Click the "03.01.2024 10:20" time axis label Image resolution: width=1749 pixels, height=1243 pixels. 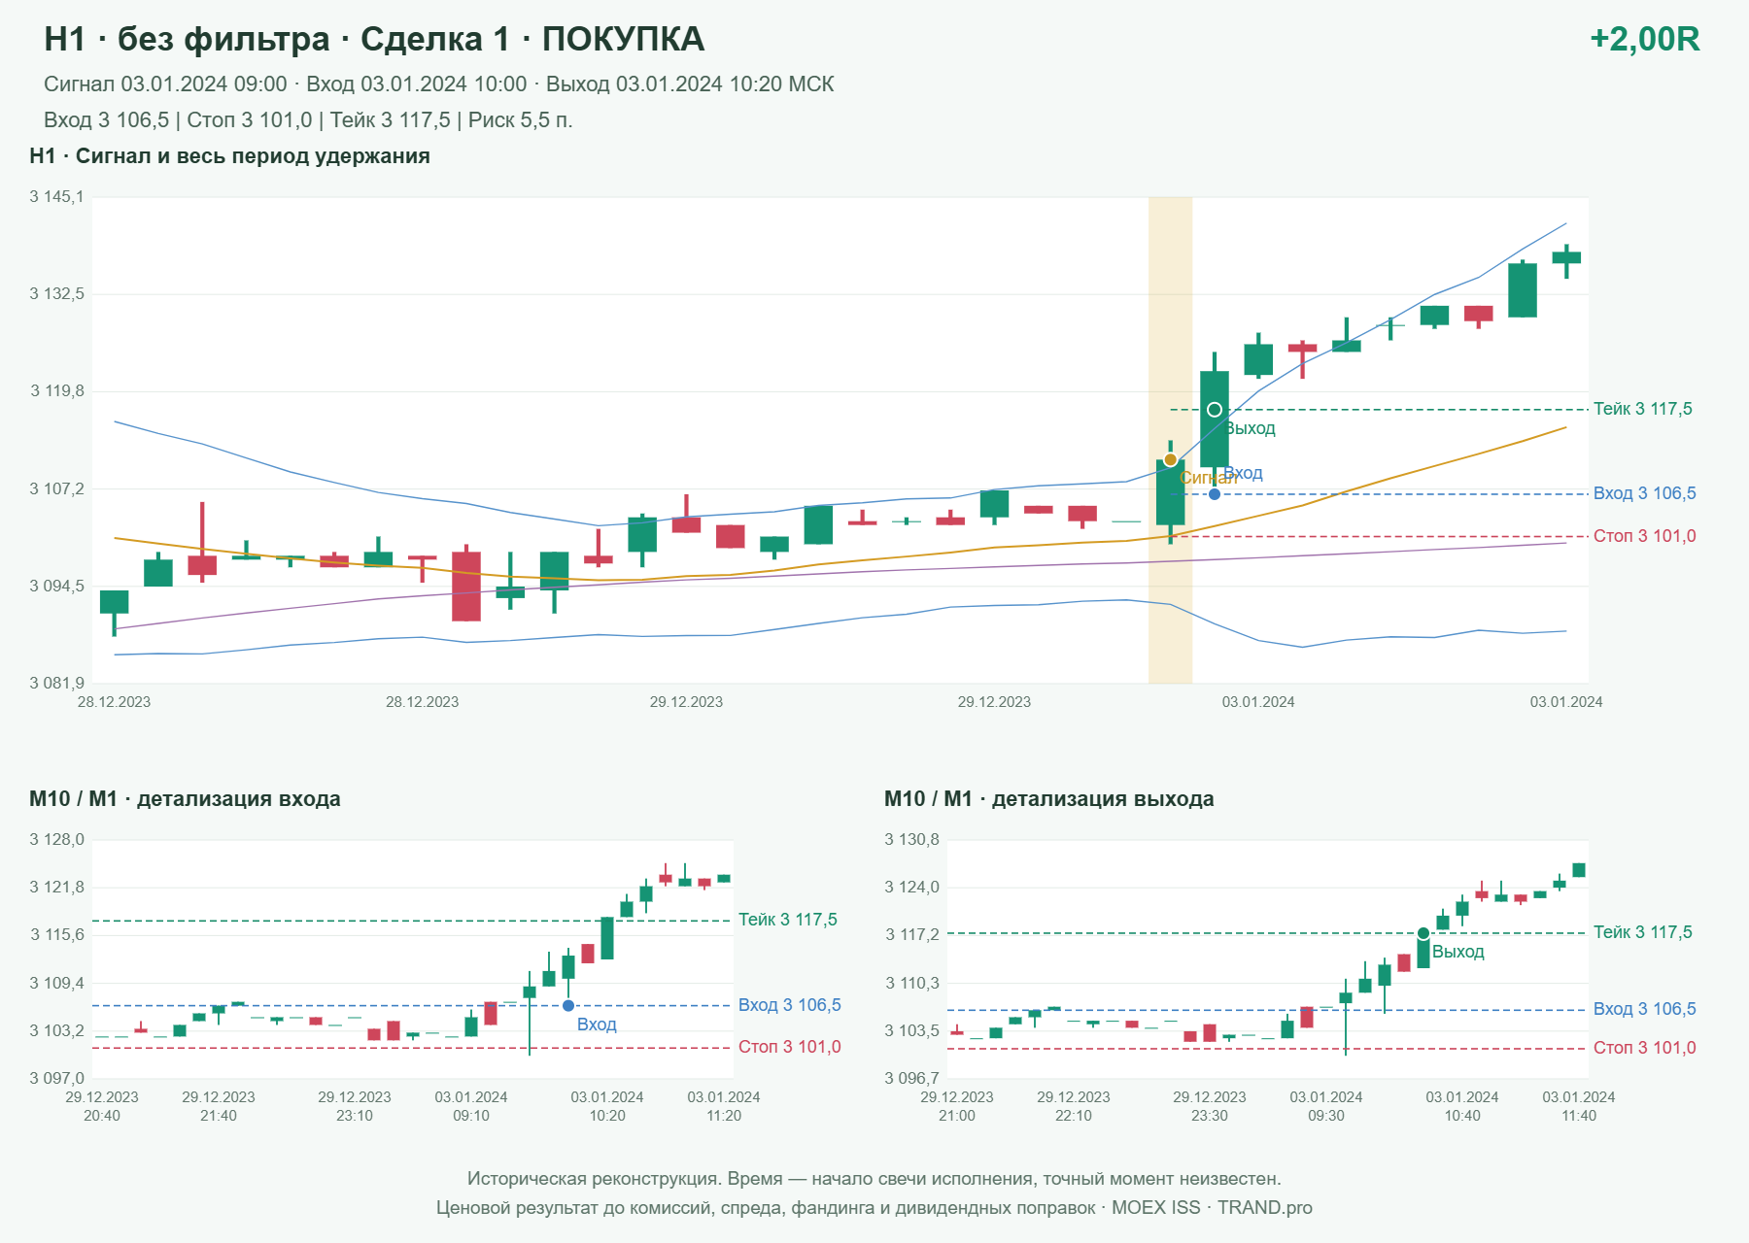[607, 1106]
